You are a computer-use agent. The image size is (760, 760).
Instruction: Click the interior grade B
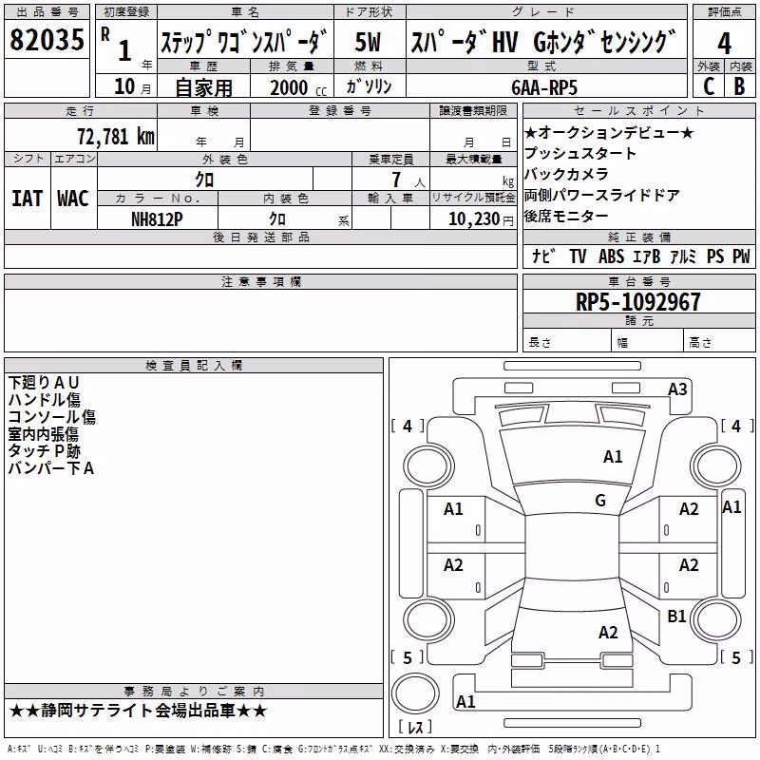click(x=739, y=86)
